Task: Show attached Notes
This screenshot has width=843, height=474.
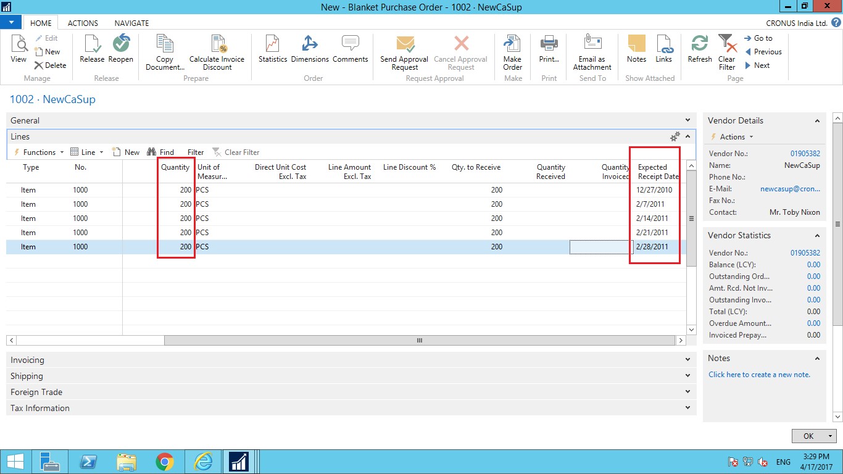Action: pyautogui.click(x=637, y=49)
